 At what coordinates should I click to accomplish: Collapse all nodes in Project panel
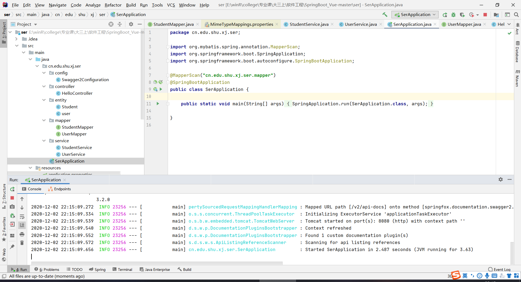(x=120, y=24)
